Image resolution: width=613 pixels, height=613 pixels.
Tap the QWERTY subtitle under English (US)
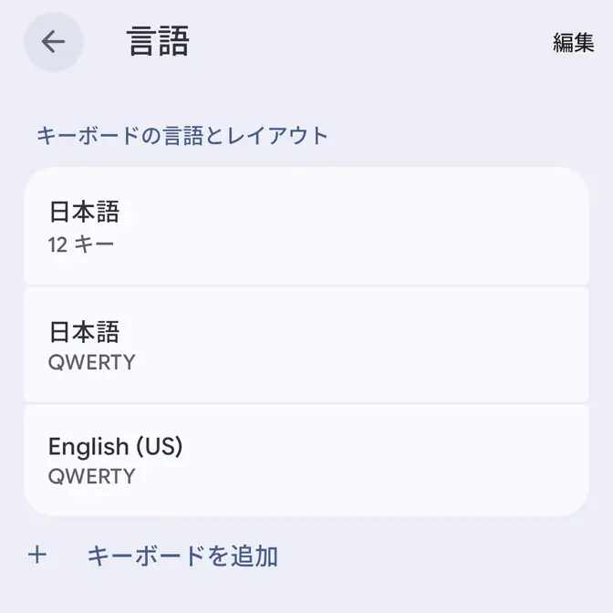(x=91, y=476)
